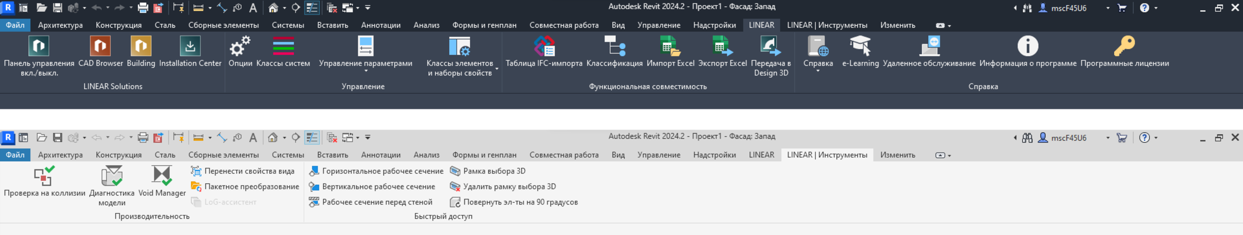Toggle Thin Lines in light window toolbar
This screenshot has width=1243, height=235.
click(311, 138)
